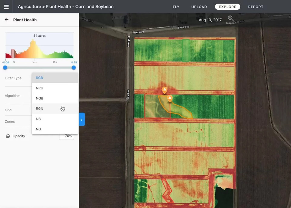
Task: Go back with Plant Health arrow
Action: coord(6,20)
